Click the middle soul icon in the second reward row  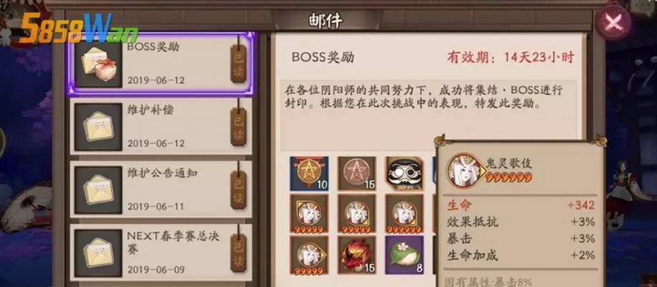(357, 214)
